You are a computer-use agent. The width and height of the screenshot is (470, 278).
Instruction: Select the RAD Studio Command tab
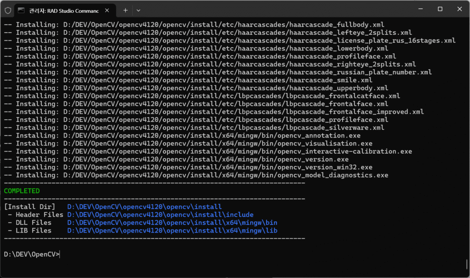point(65,11)
